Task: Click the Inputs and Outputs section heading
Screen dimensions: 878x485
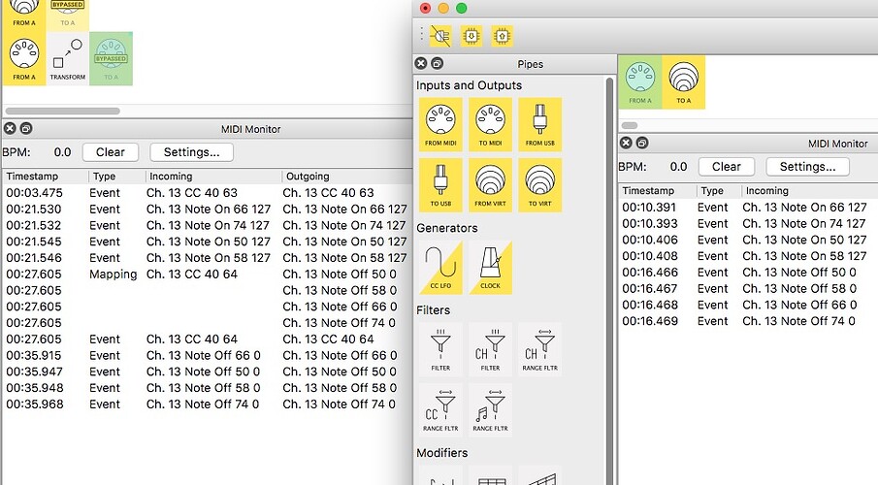Action: click(x=469, y=85)
